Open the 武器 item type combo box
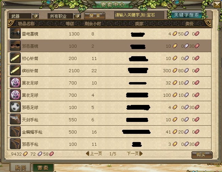The height and width of the screenshot is (172, 222). (x=20, y=16)
